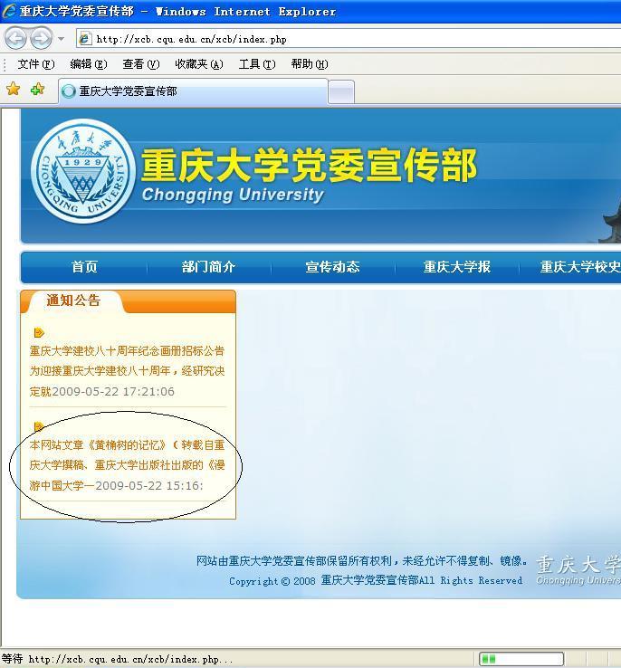
Task: Click the browser Forward arrow button
Action: tap(42, 39)
